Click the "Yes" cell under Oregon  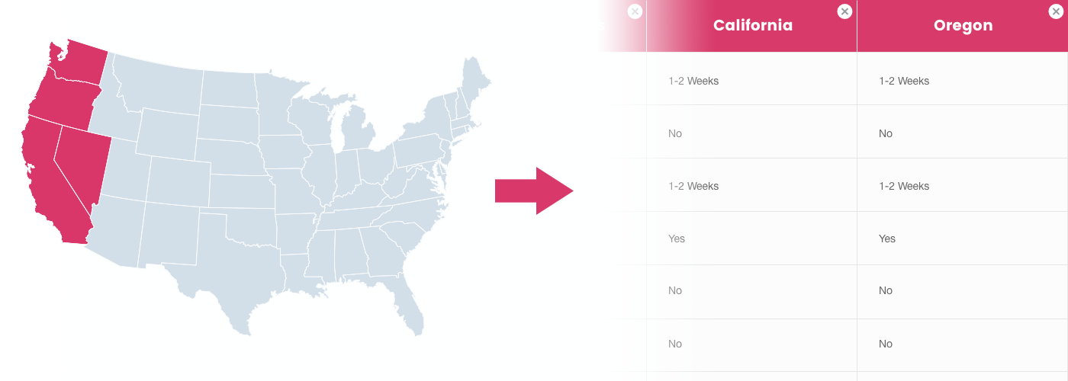click(x=886, y=239)
